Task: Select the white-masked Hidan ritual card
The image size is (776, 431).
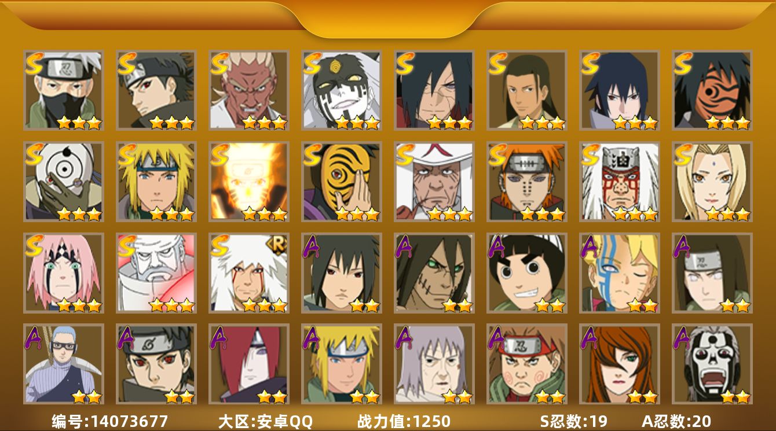Action: pyautogui.click(x=712, y=364)
